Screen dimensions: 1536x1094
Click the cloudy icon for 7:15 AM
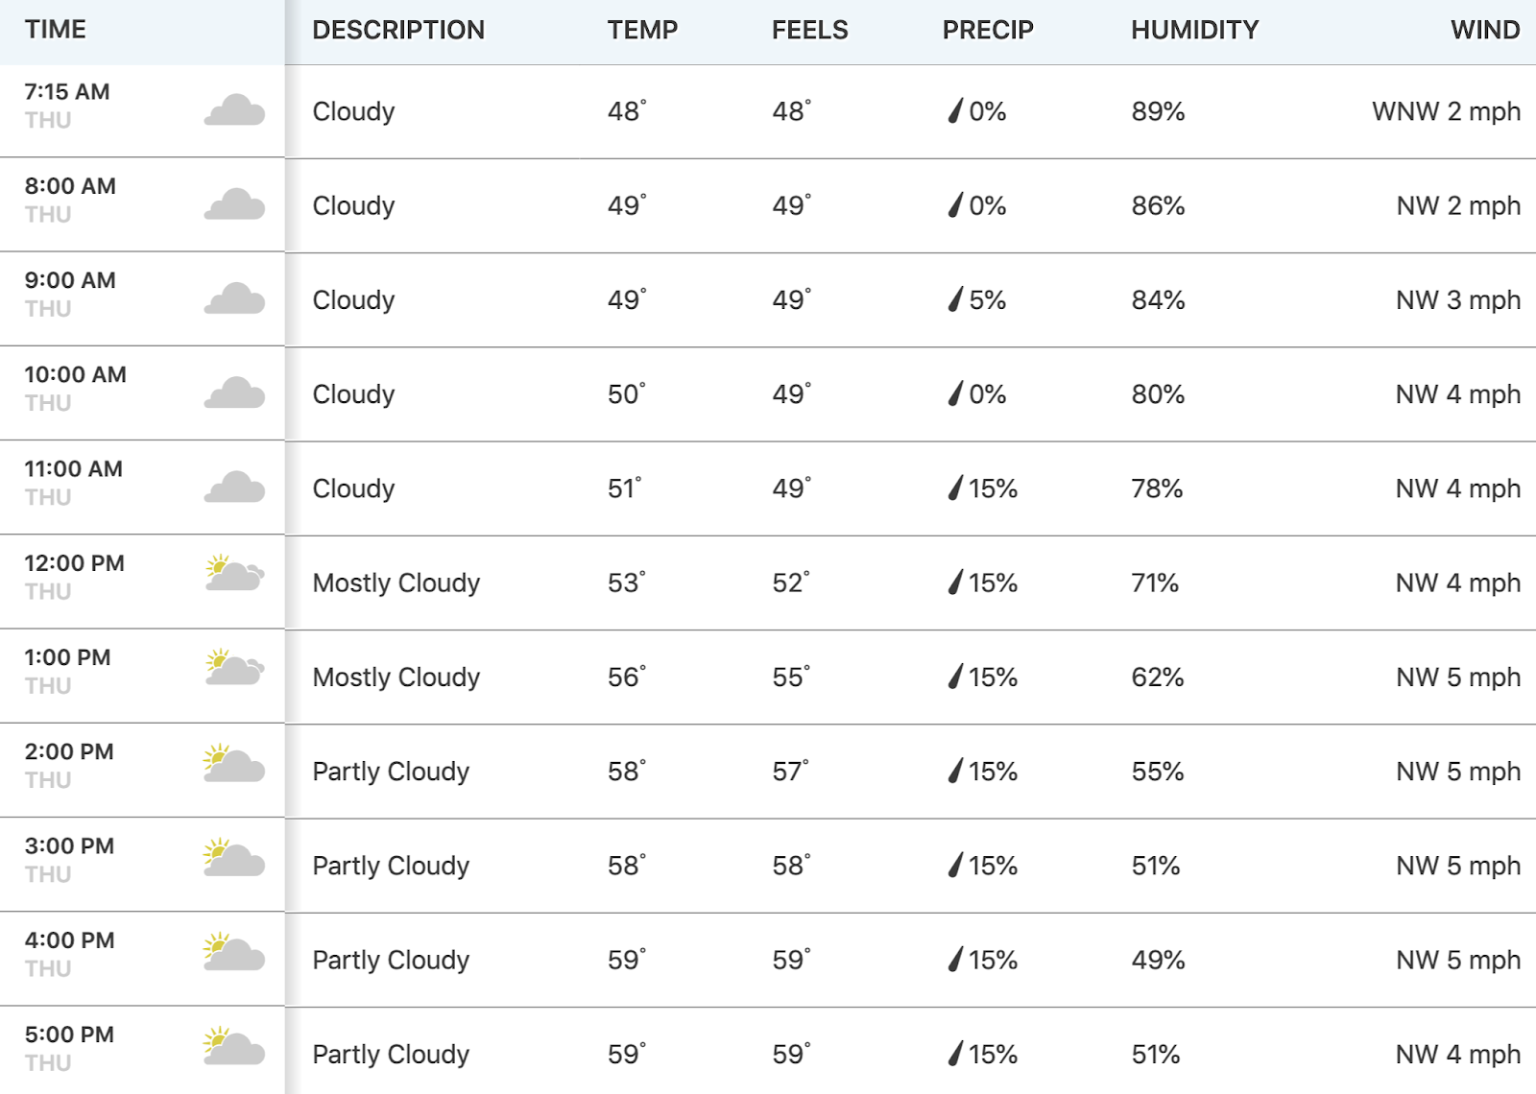(x=234, y=110)
